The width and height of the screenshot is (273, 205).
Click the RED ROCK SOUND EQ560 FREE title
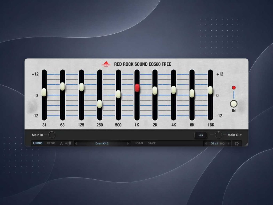click(143, 64)
